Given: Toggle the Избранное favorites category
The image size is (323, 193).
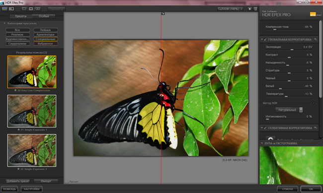Looking at the screenshot, I should pos(46,44).
